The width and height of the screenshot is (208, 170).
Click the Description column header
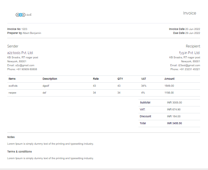click(50, 79)
